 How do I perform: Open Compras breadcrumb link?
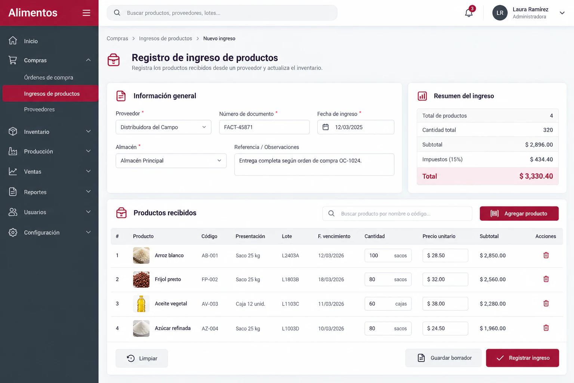tap(117, 39)
